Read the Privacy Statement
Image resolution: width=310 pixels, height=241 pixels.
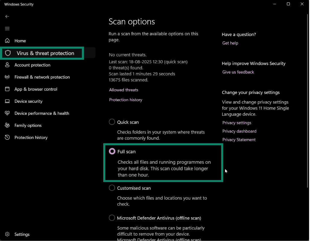[x=239, y=139]
